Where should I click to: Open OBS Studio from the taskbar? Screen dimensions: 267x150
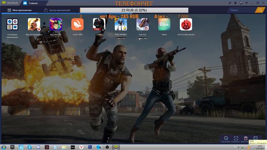(107, 147)
